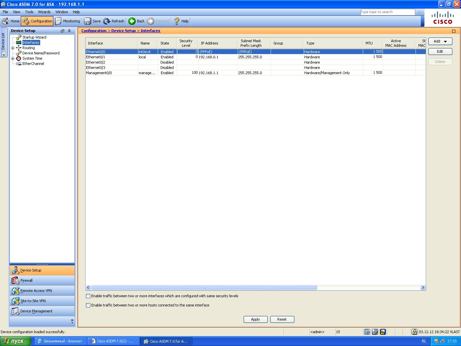Switch to the Notepad taskbar window
461x346 pixels.
(60, 341)
